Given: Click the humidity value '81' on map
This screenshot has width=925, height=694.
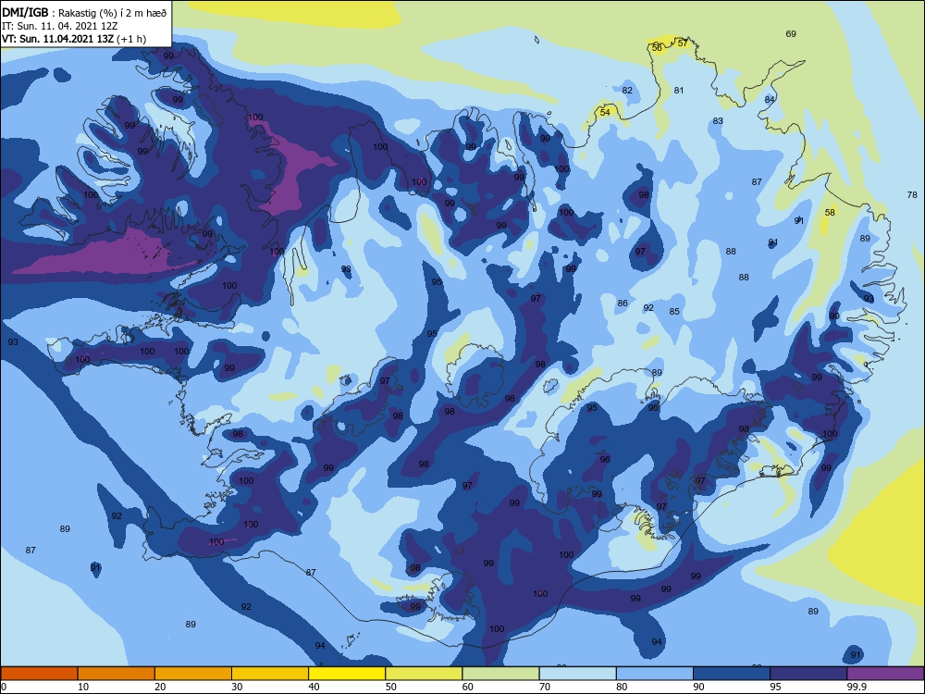Looking at the screenshot, I should click(679, 91).
